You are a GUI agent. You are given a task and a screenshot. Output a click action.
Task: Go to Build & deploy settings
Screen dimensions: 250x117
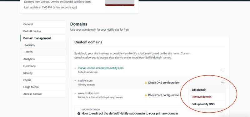pos(43,31)
